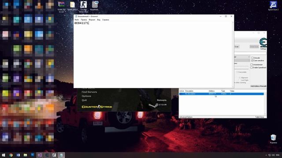
Task: Click the greyed Undo Scan button
Action: (254, 47)
